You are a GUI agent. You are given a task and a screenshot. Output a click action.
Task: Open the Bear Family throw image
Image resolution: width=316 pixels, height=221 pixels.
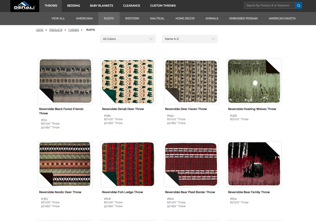coord(254,164)
